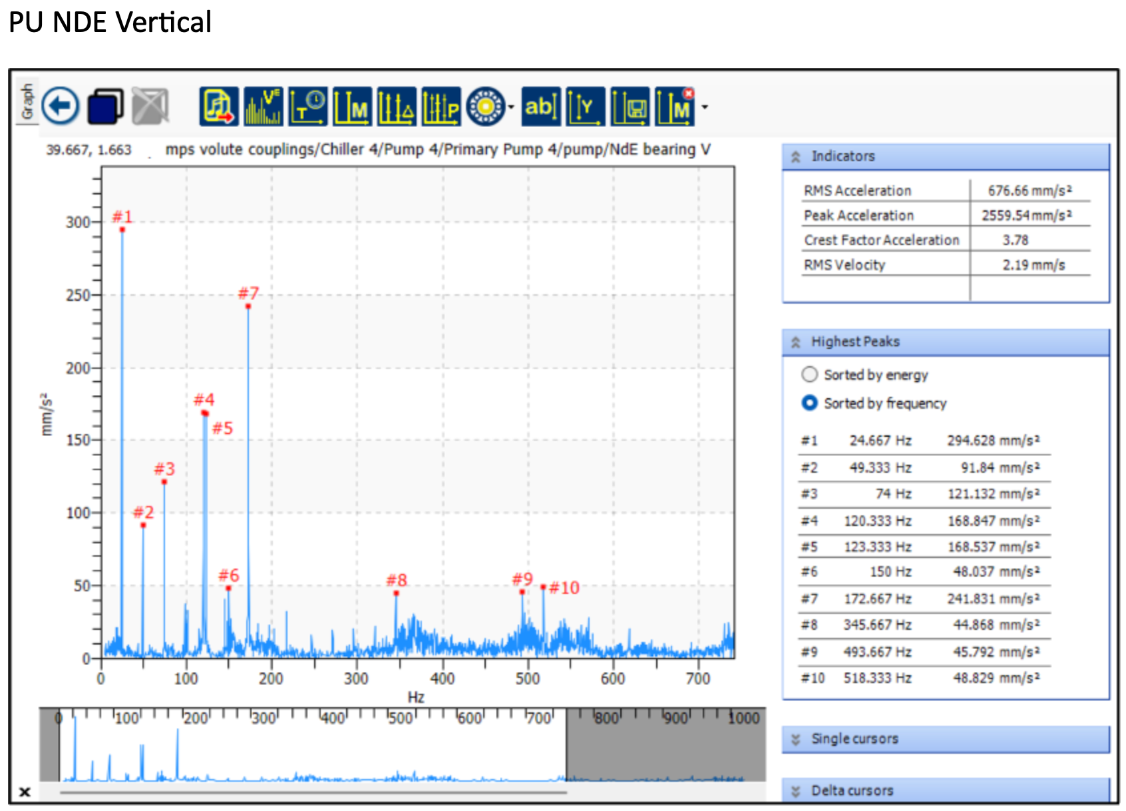Viewport: 1126px width, 811px height.
Task: Open the time signal clock graph icon
Action: pyautogui.click(x=307, y=107)
